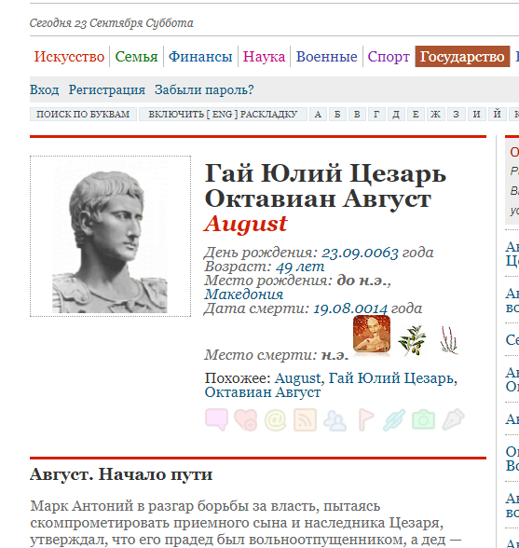Click the heart add-to-favorites icon
Viewport: 519px width, 548px height.
pos(246,419)
